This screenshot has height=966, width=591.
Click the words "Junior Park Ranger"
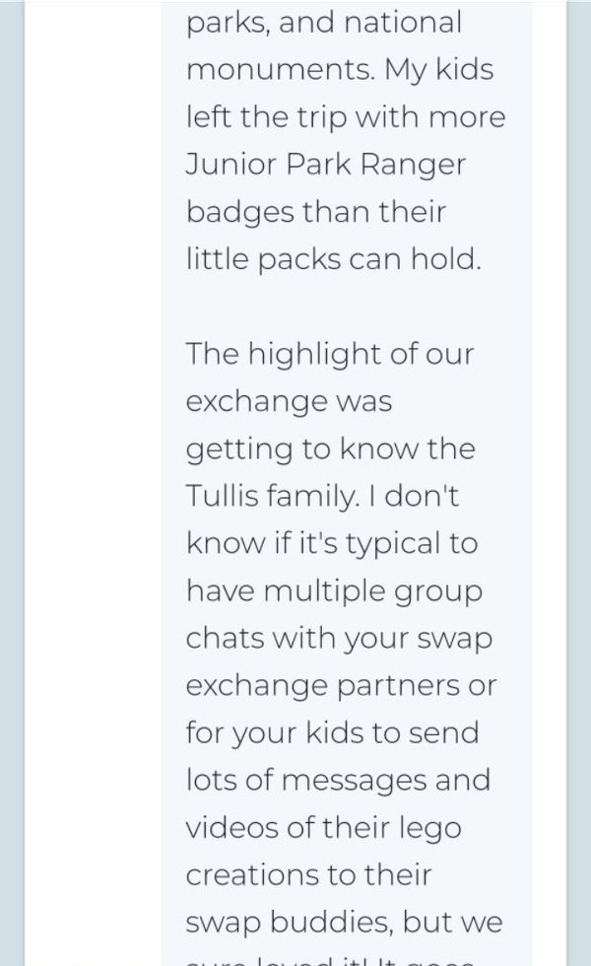pos(326,166)
